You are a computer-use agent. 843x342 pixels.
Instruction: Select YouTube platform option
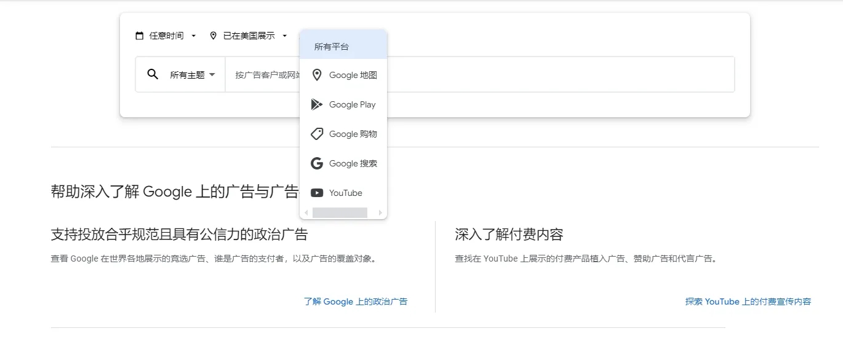click(343, 193)
